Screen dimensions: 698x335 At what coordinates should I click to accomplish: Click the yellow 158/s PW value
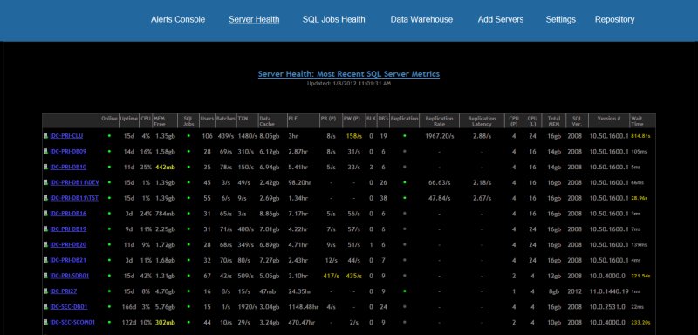(353, 136)
